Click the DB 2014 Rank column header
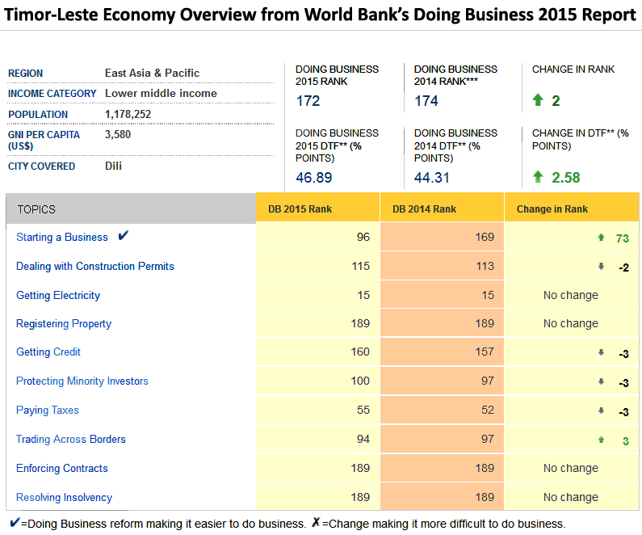Viewport: 642px width, 535px height. coord(424,209)
